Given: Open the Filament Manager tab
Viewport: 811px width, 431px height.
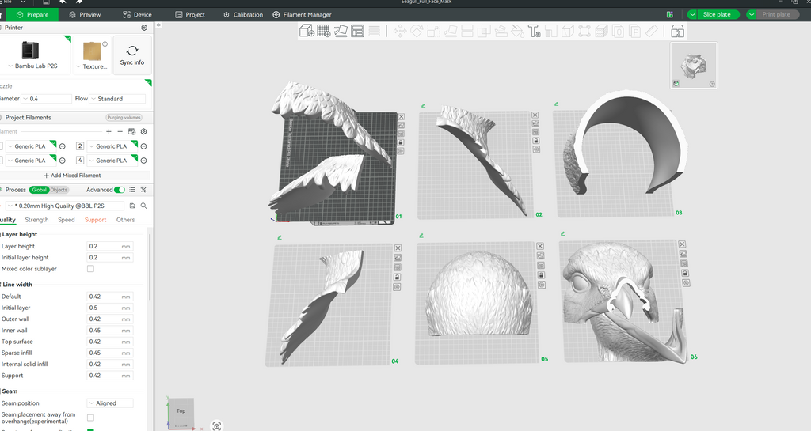Looking at the screenshot, I should pyautogui.click(x=302, y=14).
